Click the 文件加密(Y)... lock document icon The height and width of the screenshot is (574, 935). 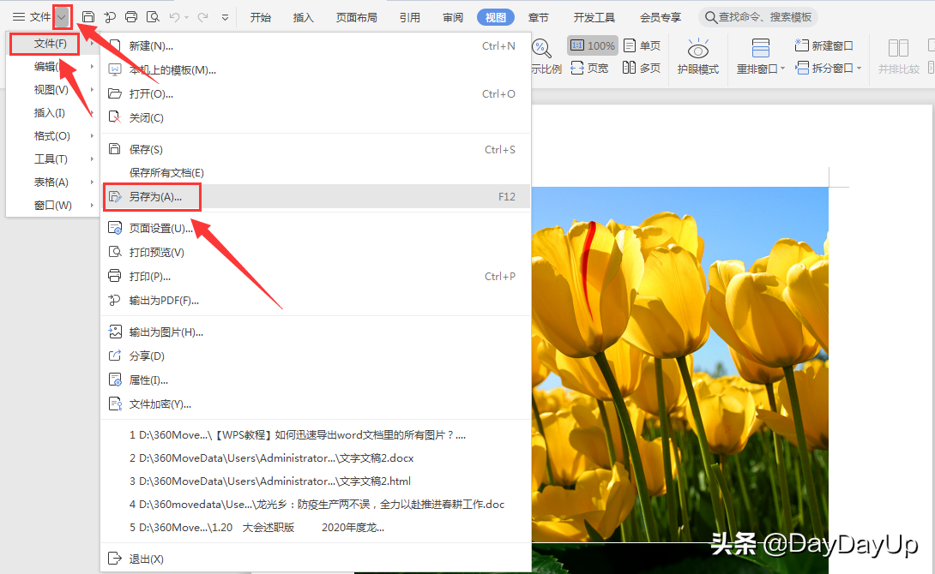pyautogui.click(x=115, y=404)
